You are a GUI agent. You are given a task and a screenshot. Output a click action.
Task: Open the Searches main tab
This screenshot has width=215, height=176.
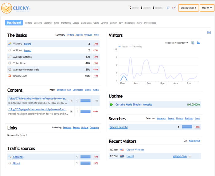pos(48,23)
